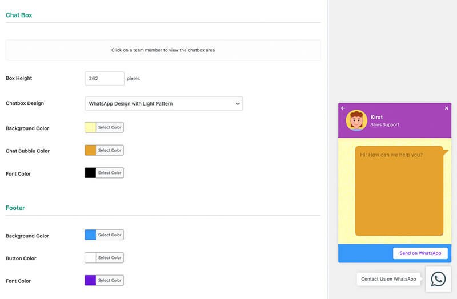Click the Chatbox Design label

(x=25, y=103)
